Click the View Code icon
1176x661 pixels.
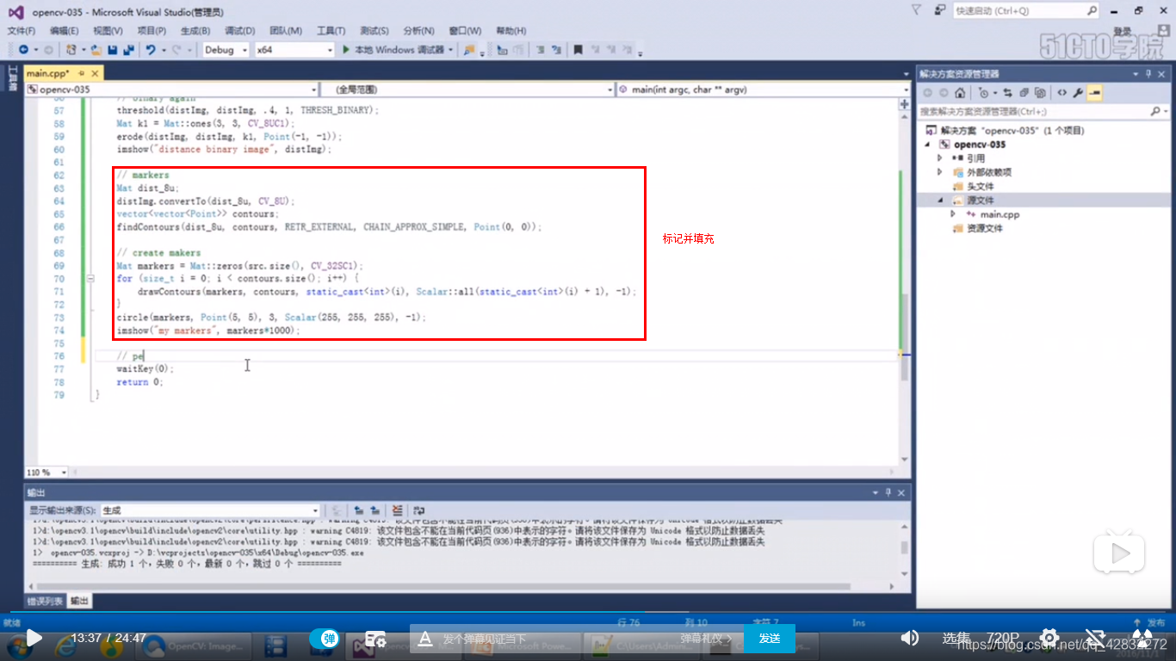(1061, 93)
